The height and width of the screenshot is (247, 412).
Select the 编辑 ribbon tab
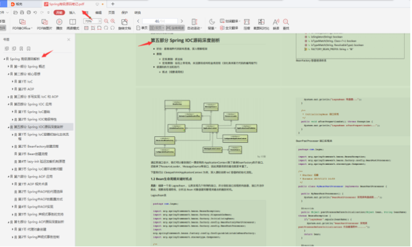pos(98,13)
